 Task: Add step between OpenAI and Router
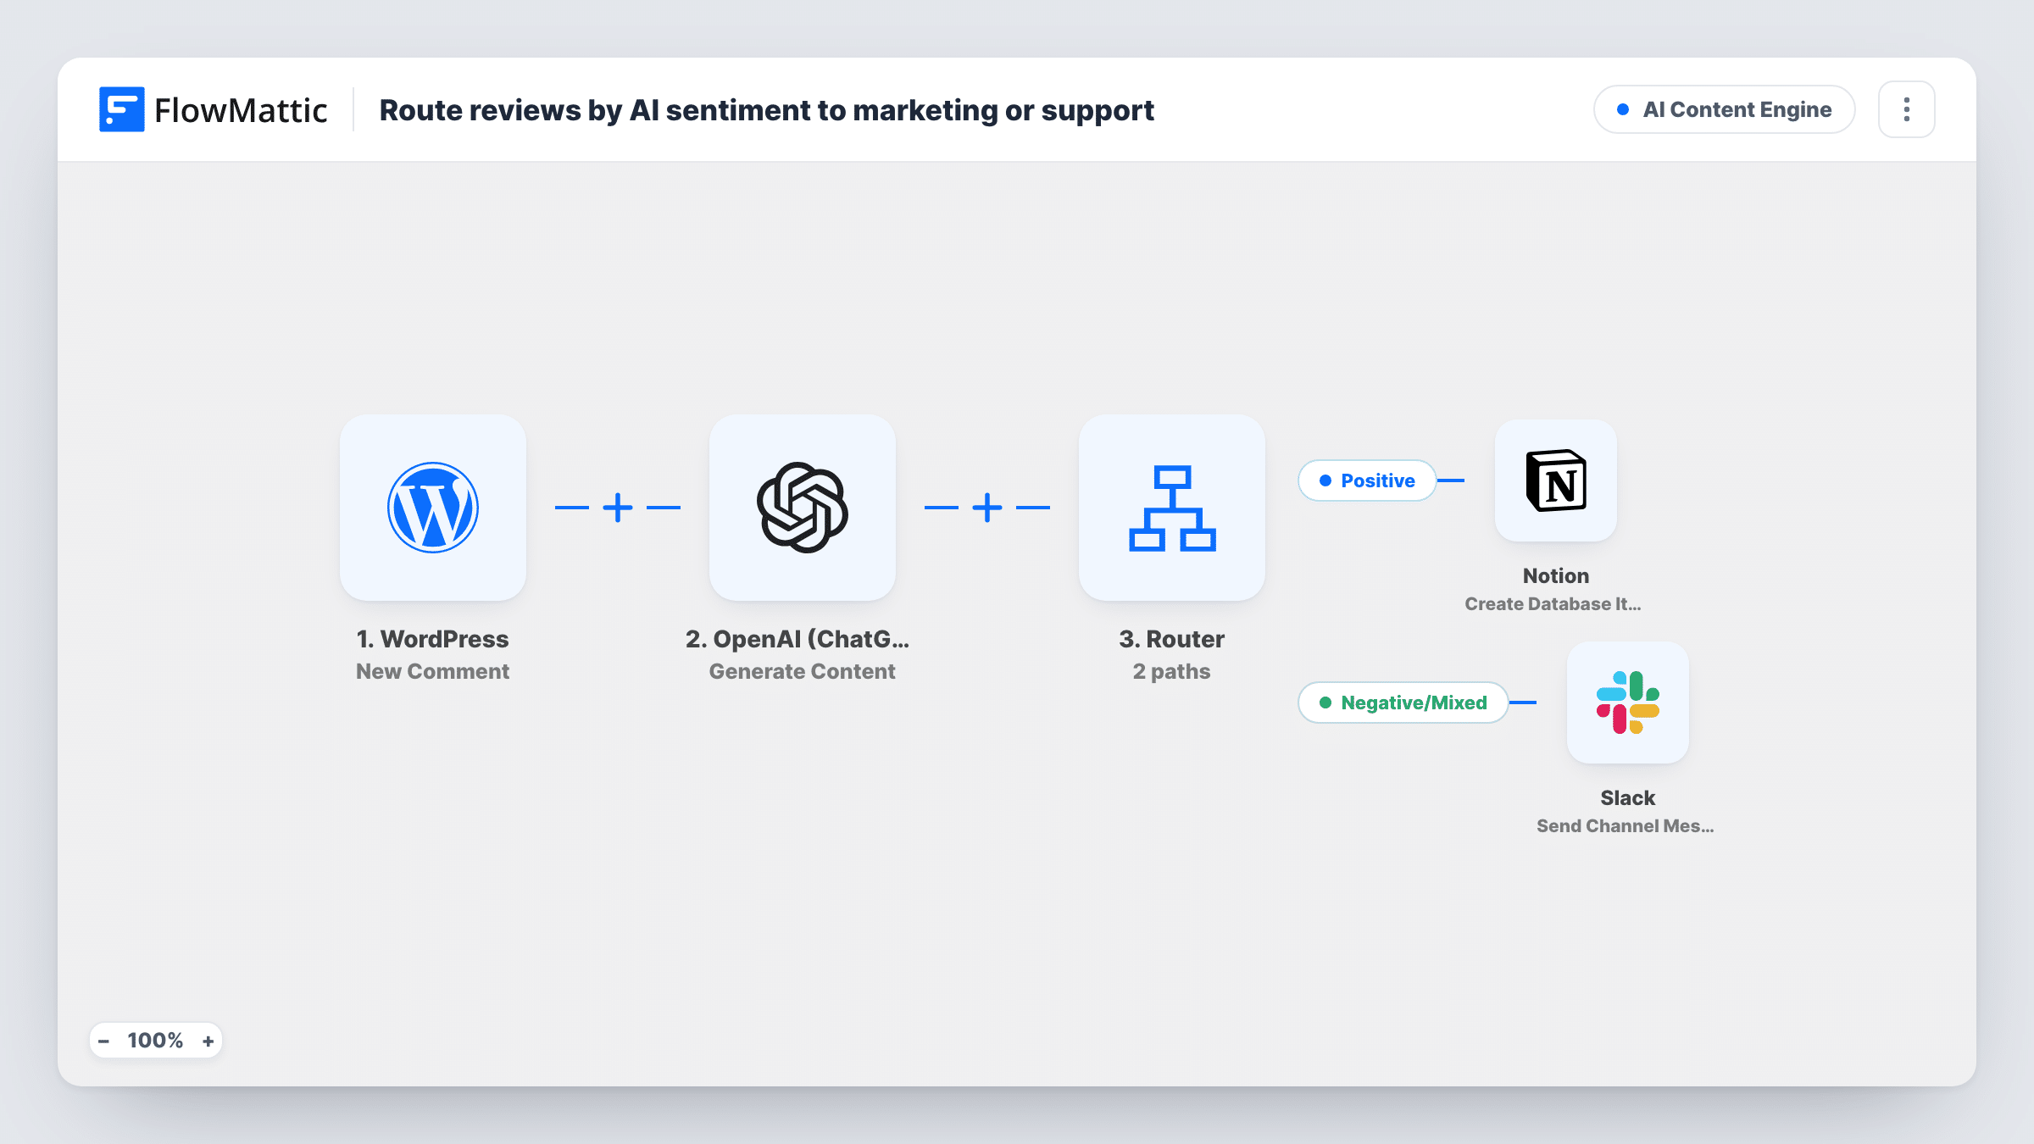[987, 508]
